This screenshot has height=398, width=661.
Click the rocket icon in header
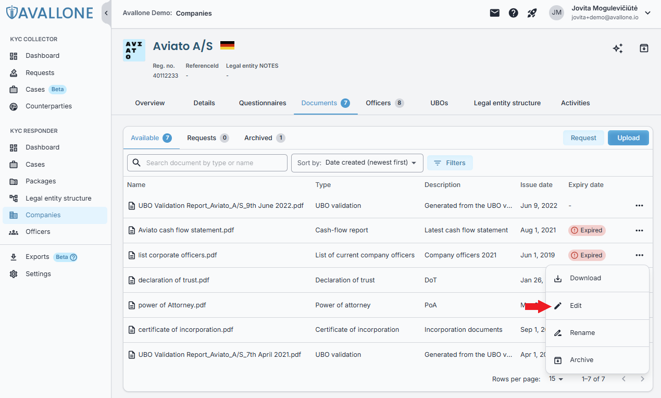click(532, 13)
